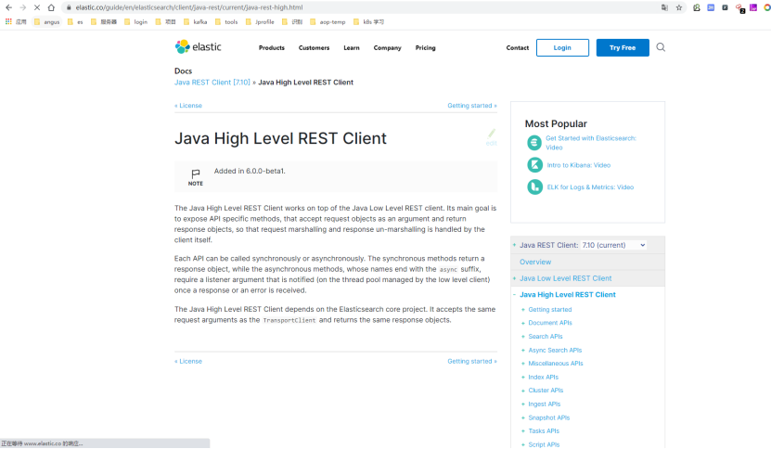Open the angus bookmark folder
The image size is (771, 449).
point(46,21)
